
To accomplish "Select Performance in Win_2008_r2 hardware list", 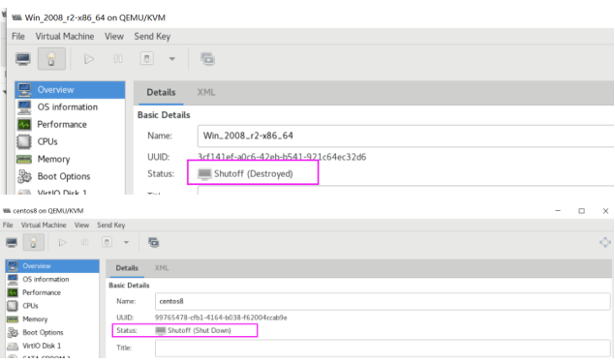I will click(70, 124).
